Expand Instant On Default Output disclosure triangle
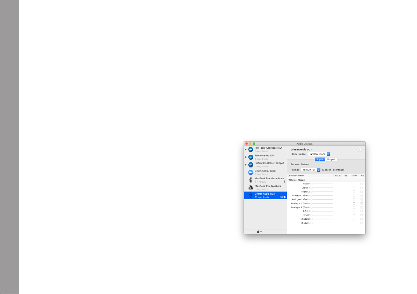 click(x=246, y=165)
